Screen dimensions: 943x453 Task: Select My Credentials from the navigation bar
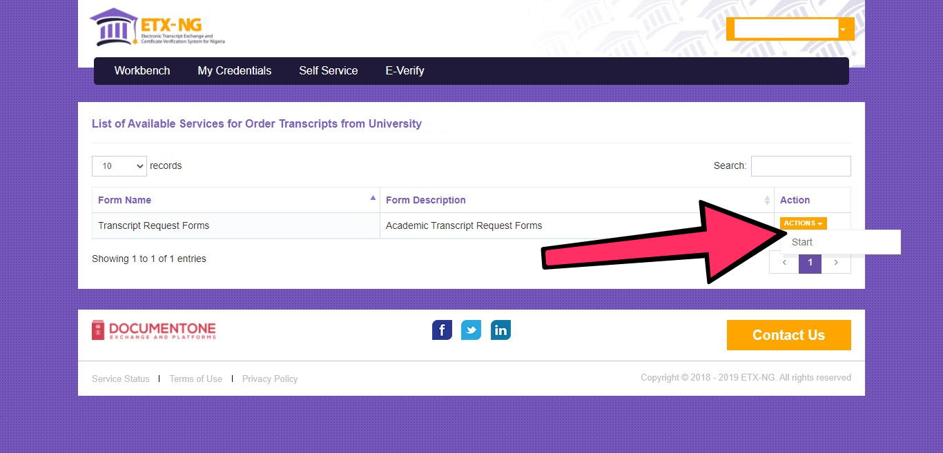click(x=234, y=70)
